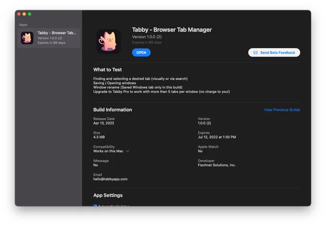The image size is (326, 226).
Task: Select Tabby - Browser Tab row in sidebar
Action: pos(48,38)
